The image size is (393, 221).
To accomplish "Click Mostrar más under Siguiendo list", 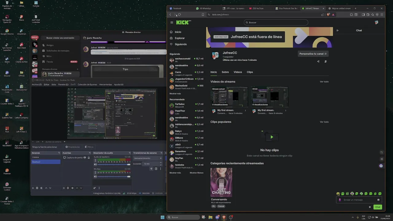I will coord(175,94).
